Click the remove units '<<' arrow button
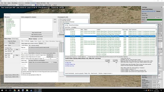The height and width of the screenshot is (92, 164). point(55,22)
